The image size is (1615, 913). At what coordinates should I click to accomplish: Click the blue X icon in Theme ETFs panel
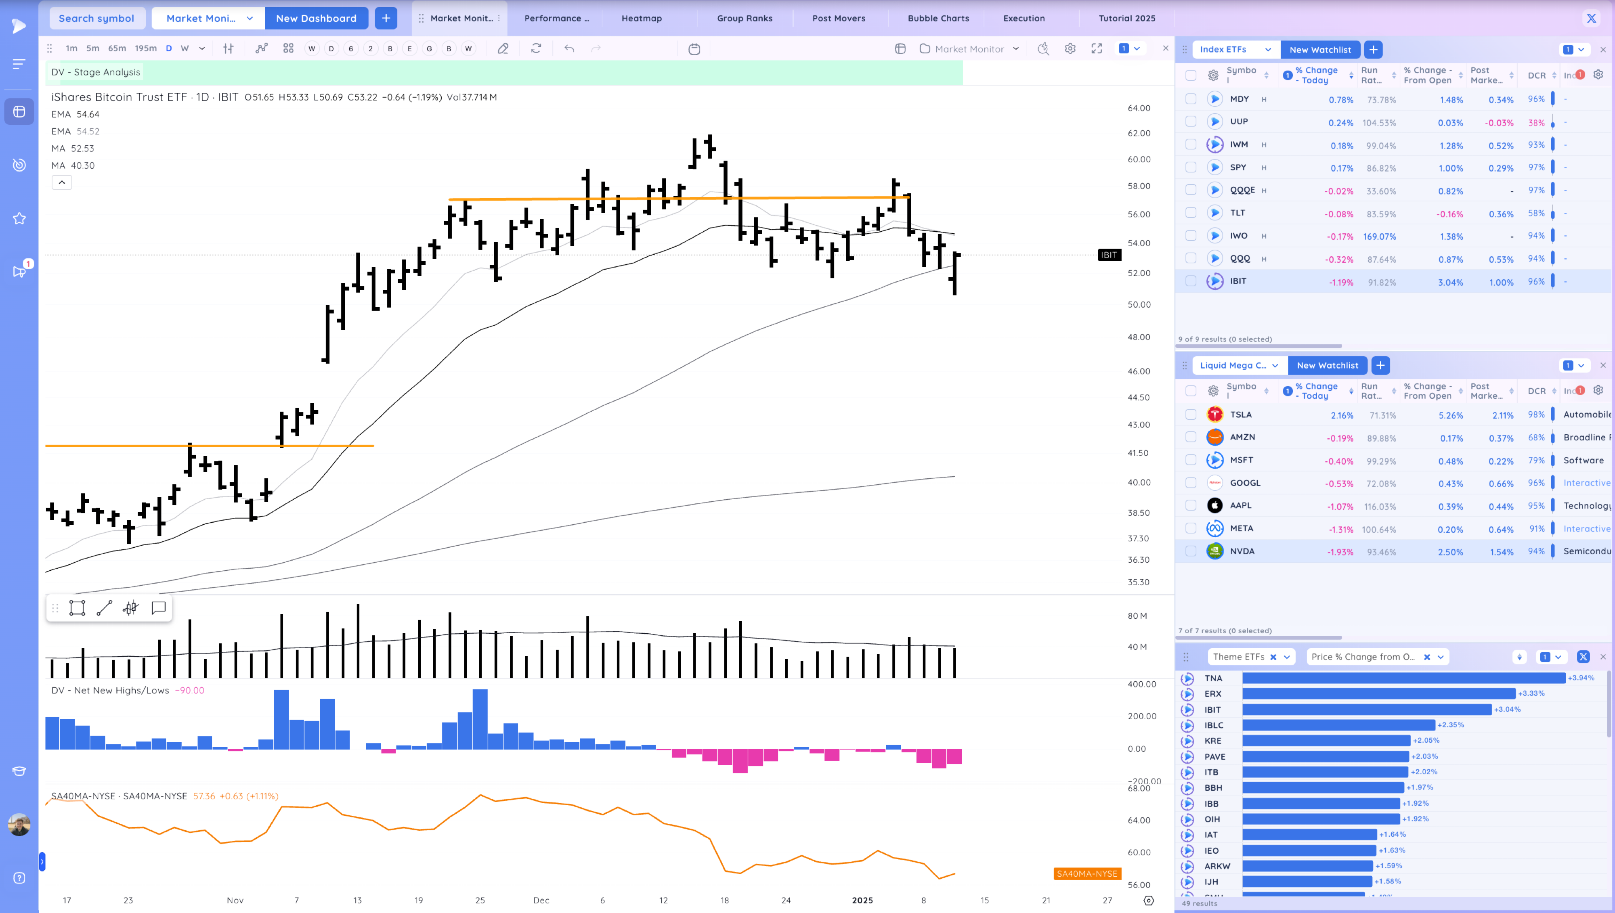coord(1583,657)
